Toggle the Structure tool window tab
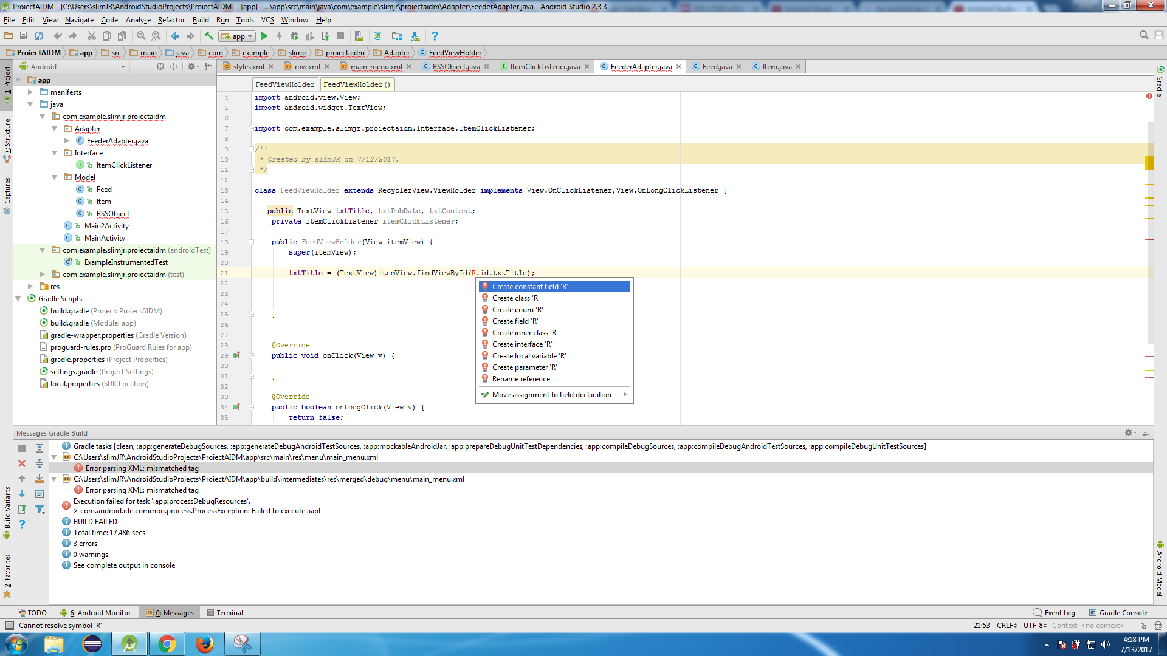The width and height of the screenshot is (1167, 656). coord(7,140)
